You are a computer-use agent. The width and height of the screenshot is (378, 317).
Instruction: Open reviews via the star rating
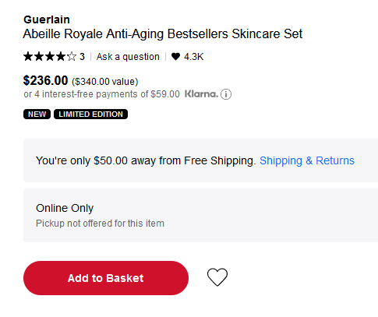pyautogui.click(x=50, y=56)
